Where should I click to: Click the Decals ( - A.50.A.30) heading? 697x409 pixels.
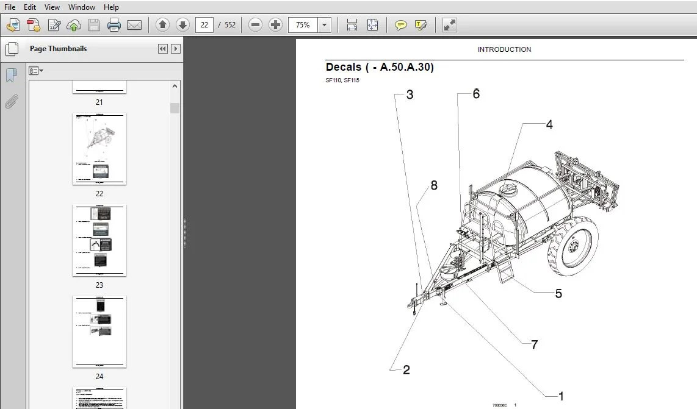click(380, 67)
